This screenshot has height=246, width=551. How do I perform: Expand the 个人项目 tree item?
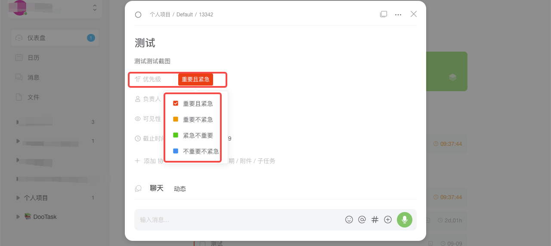(18, 198)
